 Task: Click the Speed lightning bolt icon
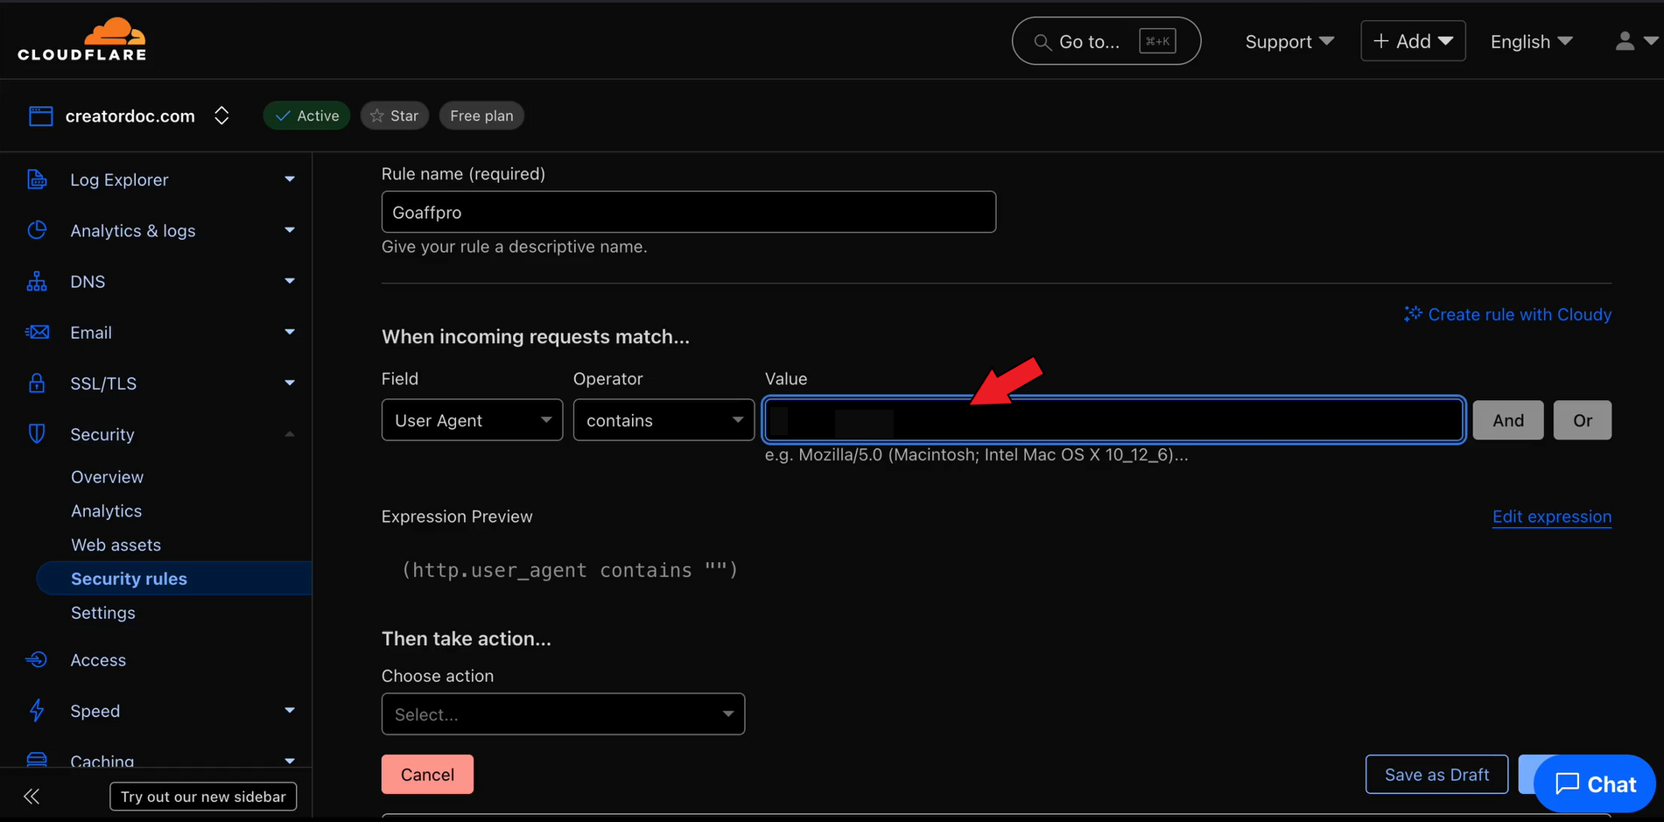(37, 711)
